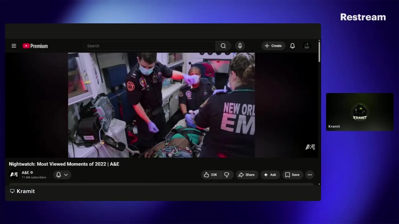Click the Kramit screen share label
Screen dimensions: 399x224
26,191
